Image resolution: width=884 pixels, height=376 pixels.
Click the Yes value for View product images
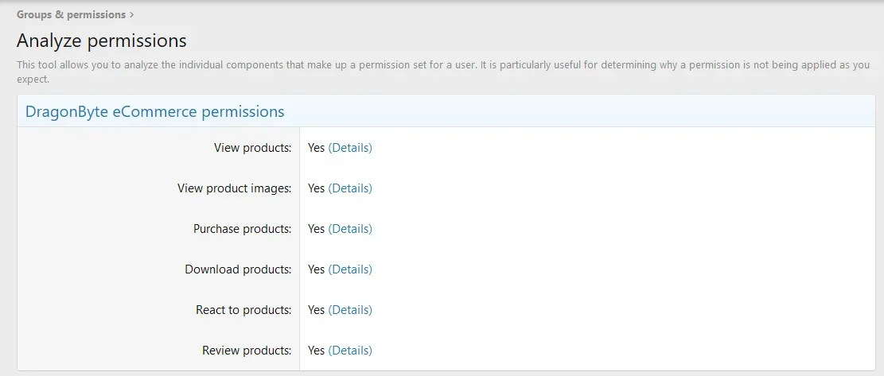click(x=316, y=188)
